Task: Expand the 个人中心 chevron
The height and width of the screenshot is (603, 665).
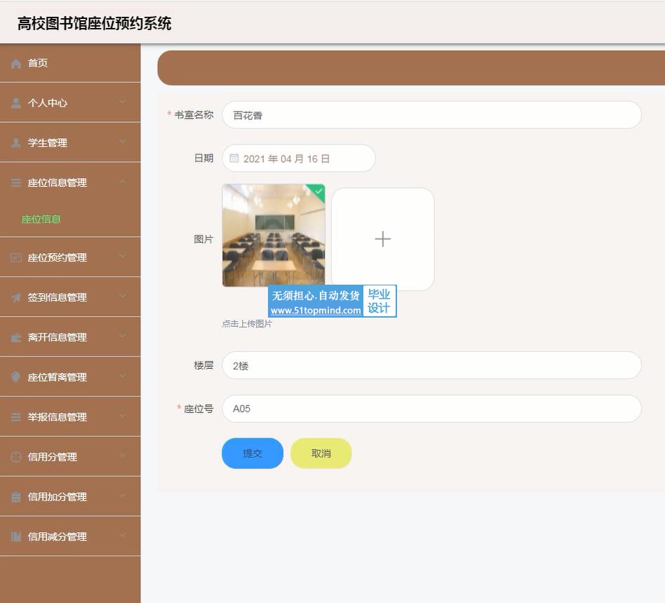Action: tap(123, 102)
